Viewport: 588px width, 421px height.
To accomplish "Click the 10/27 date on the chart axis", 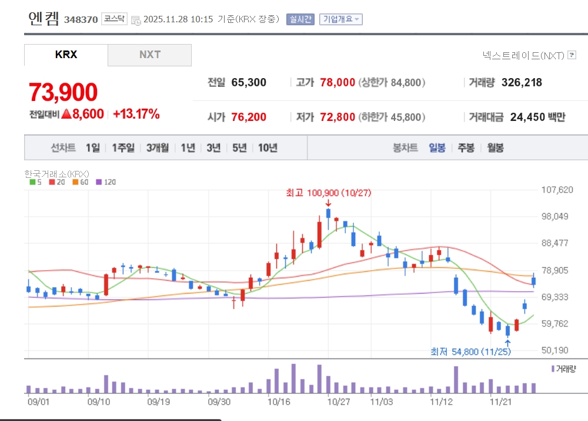I will point(338,402).
